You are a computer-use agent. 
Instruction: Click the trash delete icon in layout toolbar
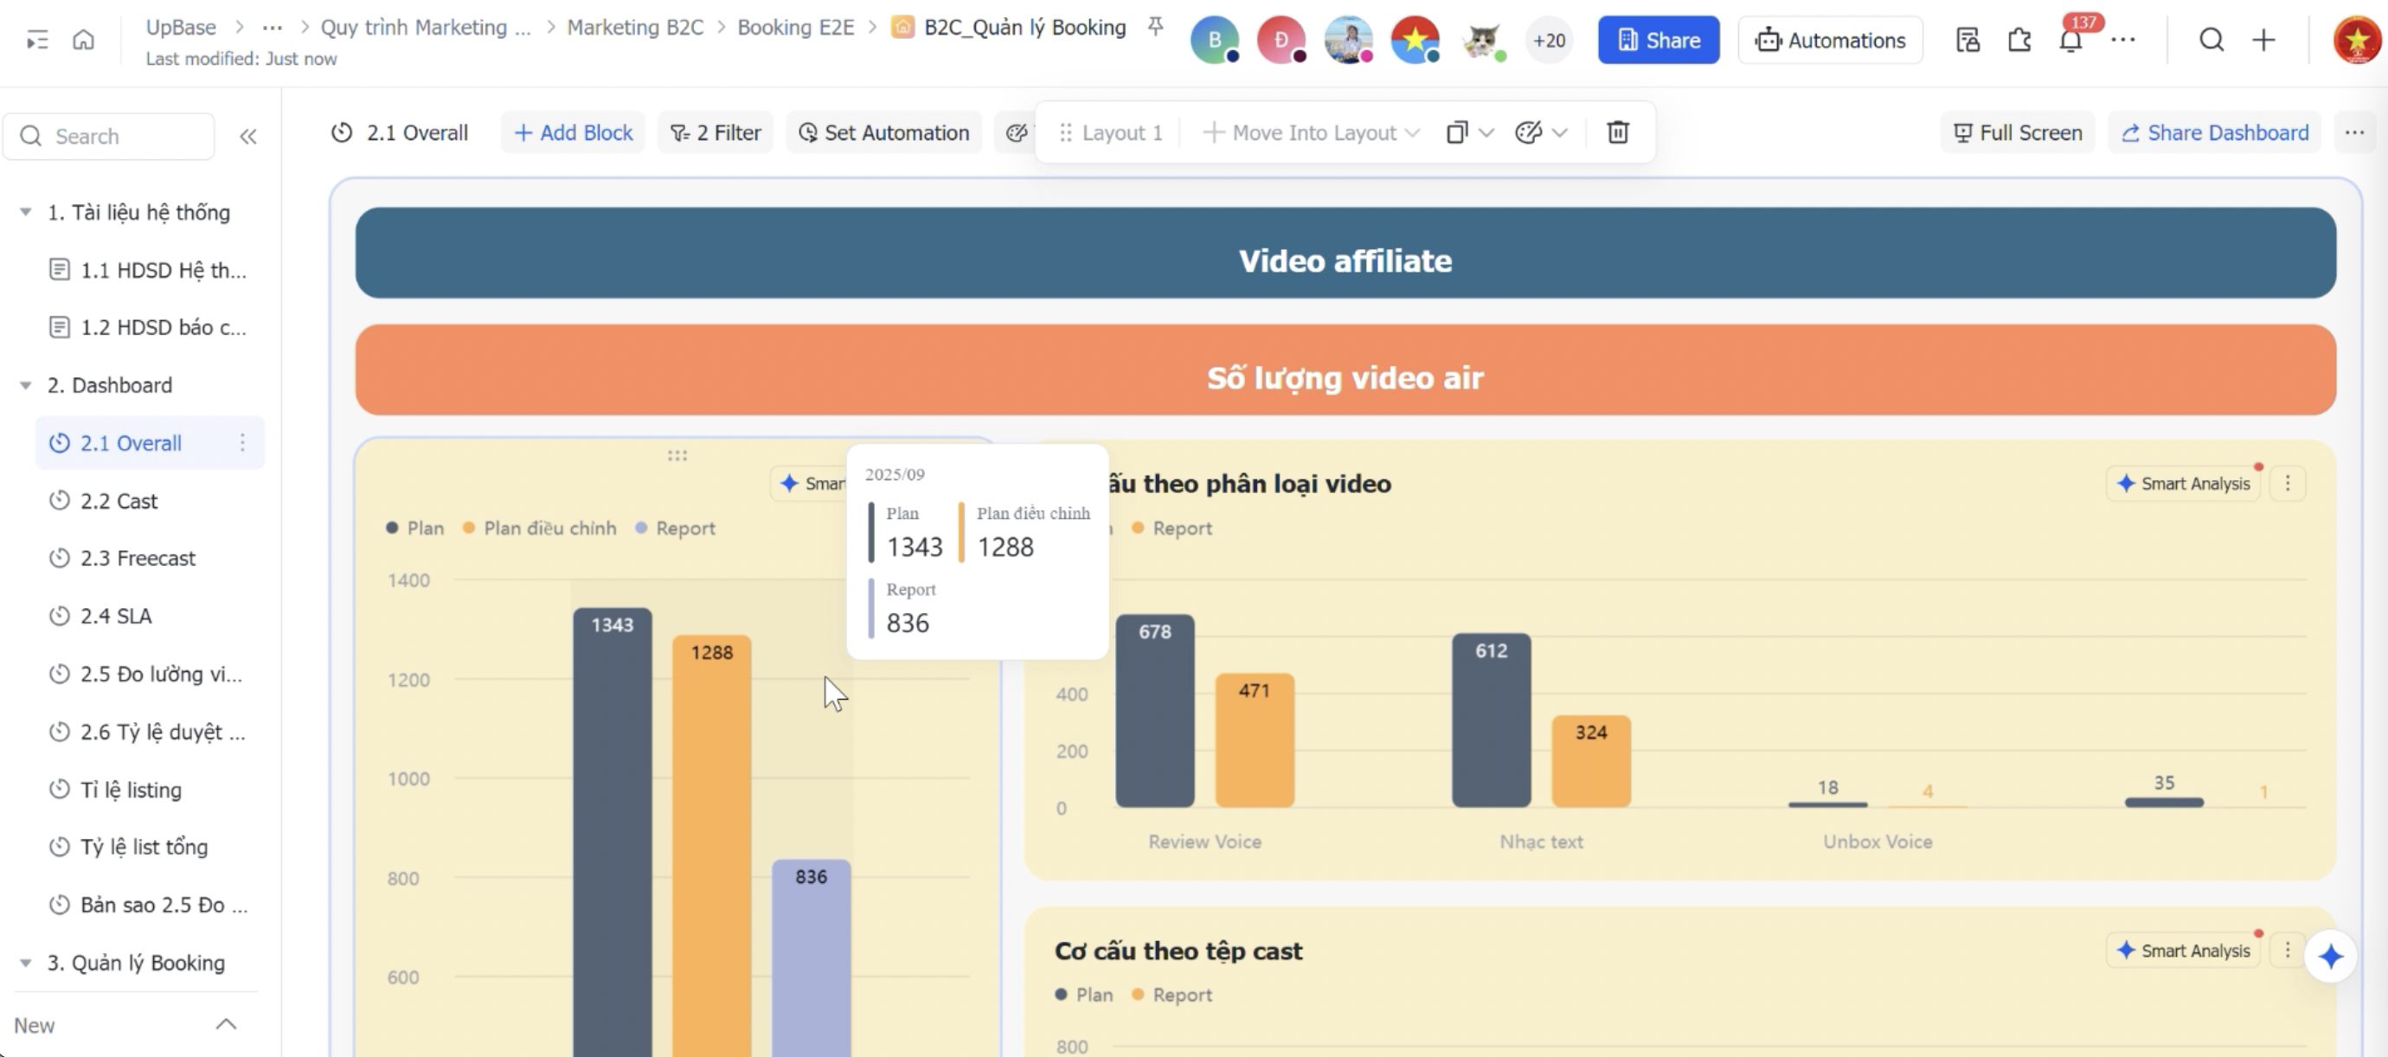click(x=1617, y=132)
